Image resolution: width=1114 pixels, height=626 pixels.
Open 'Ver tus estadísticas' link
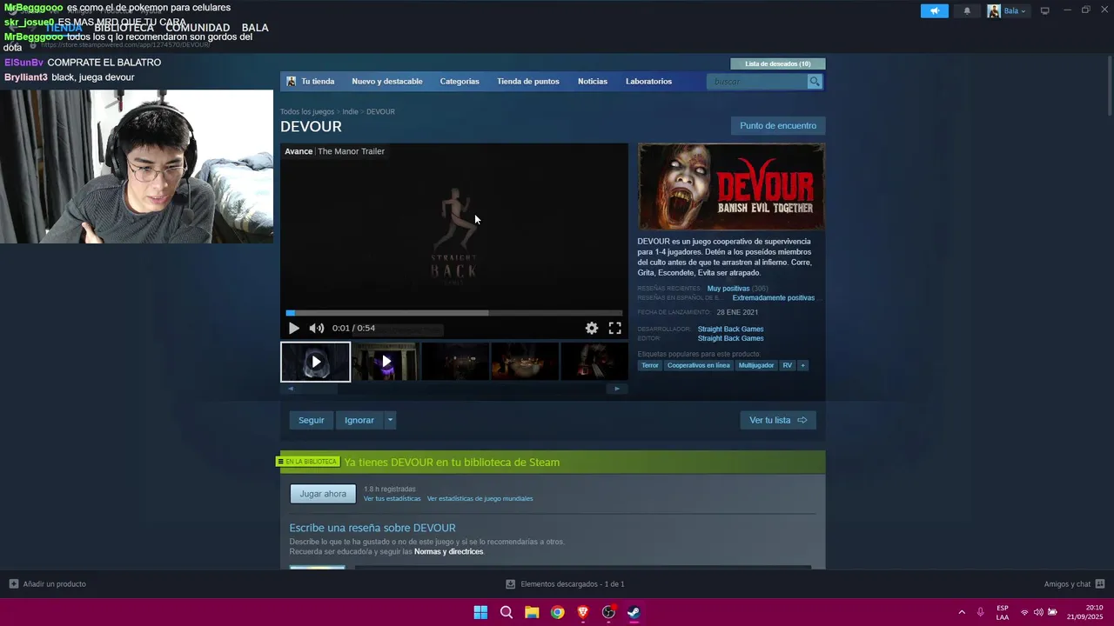(392, 499)
